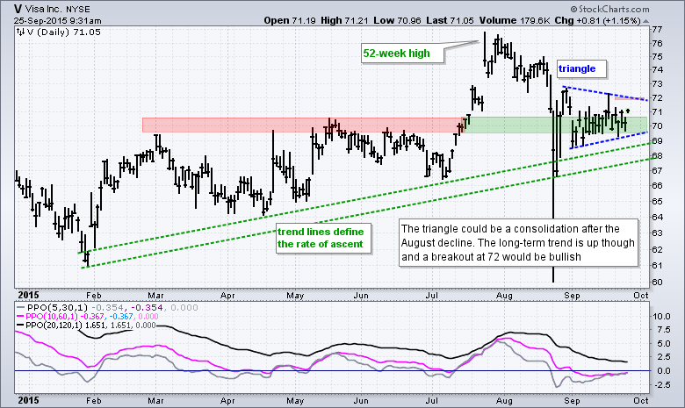Click the 72 label on the price axis
This screenshot has width=685, height=408.
click(657, 97)
